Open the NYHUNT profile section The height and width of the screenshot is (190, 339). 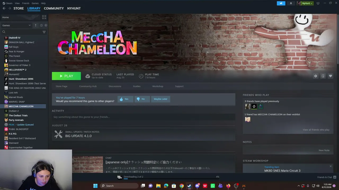tap(74, 8)
